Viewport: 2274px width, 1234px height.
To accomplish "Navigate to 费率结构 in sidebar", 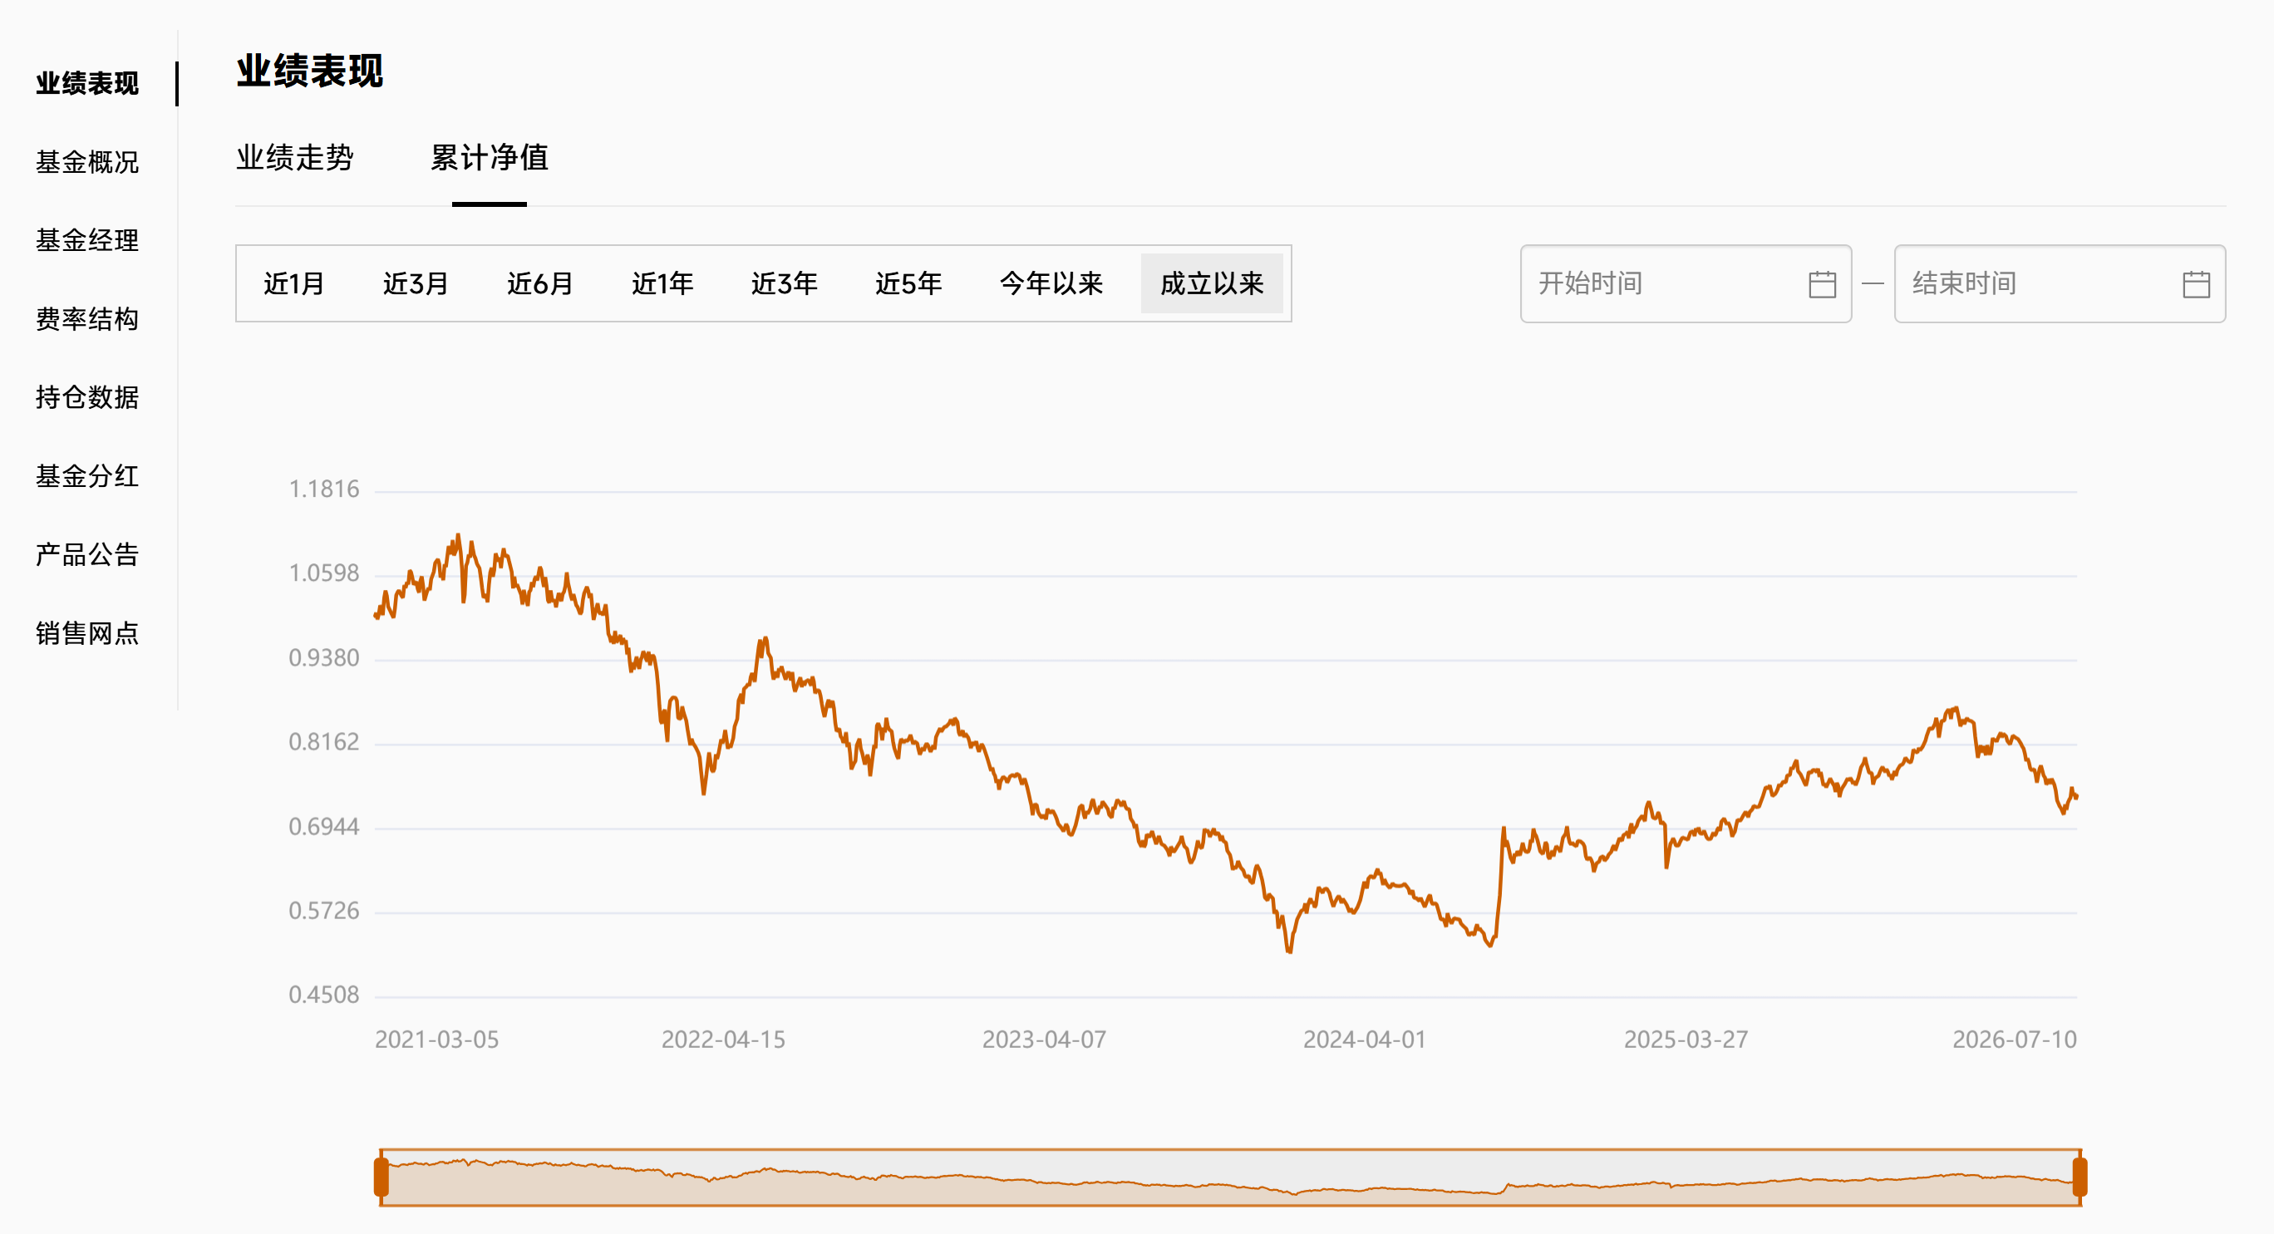I will coord(87,318).
